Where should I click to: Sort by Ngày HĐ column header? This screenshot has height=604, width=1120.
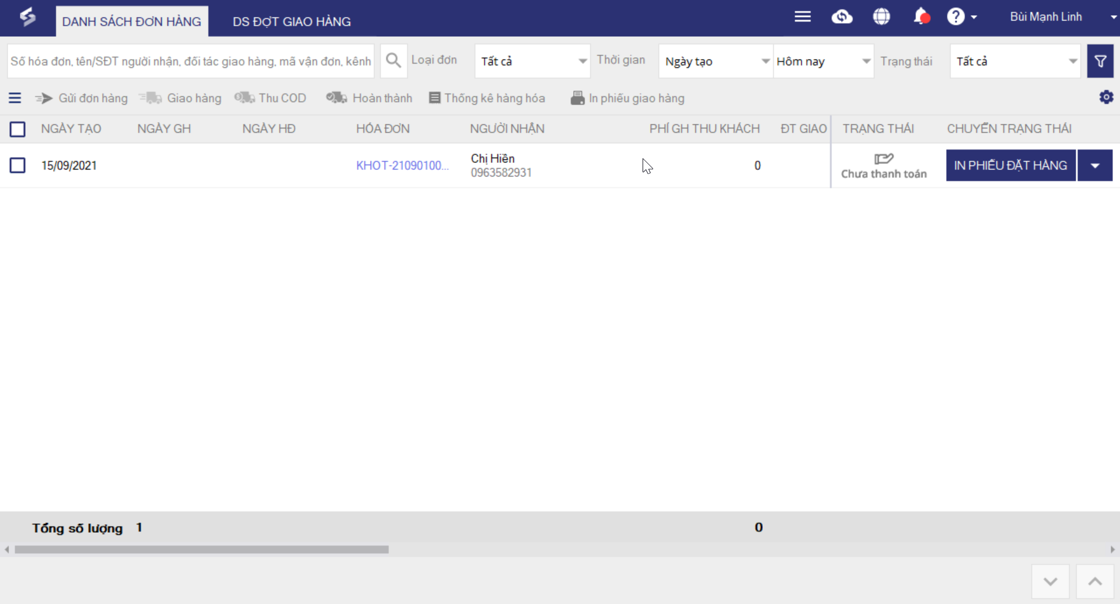[269, 129]
